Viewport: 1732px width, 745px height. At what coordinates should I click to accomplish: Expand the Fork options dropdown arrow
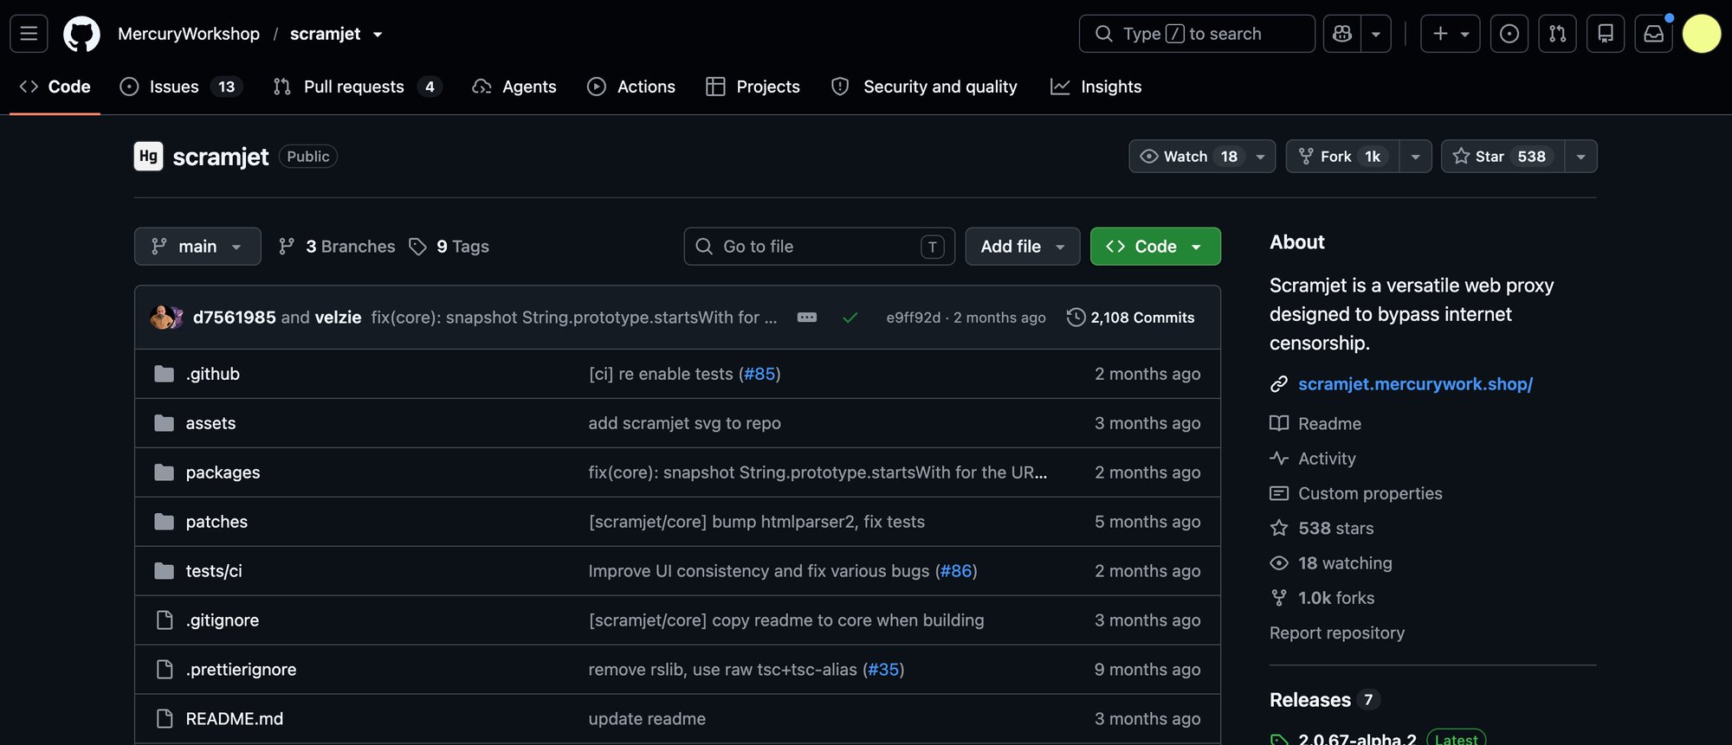click(1416, 157)
